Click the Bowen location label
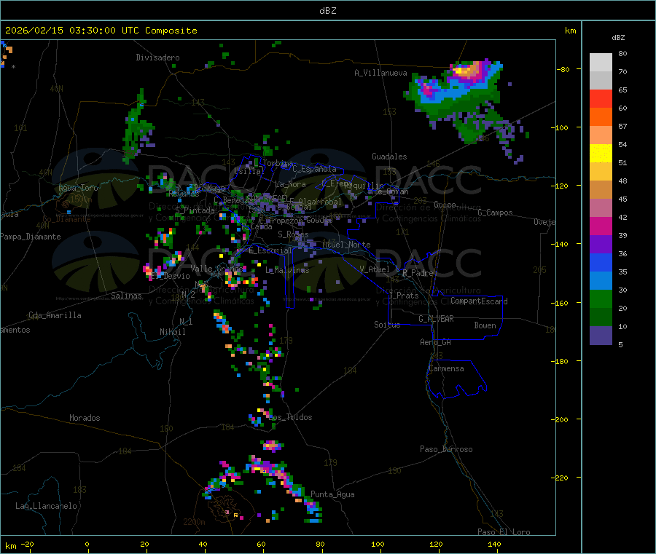This screenshot has height=554, width=656. 485,325
